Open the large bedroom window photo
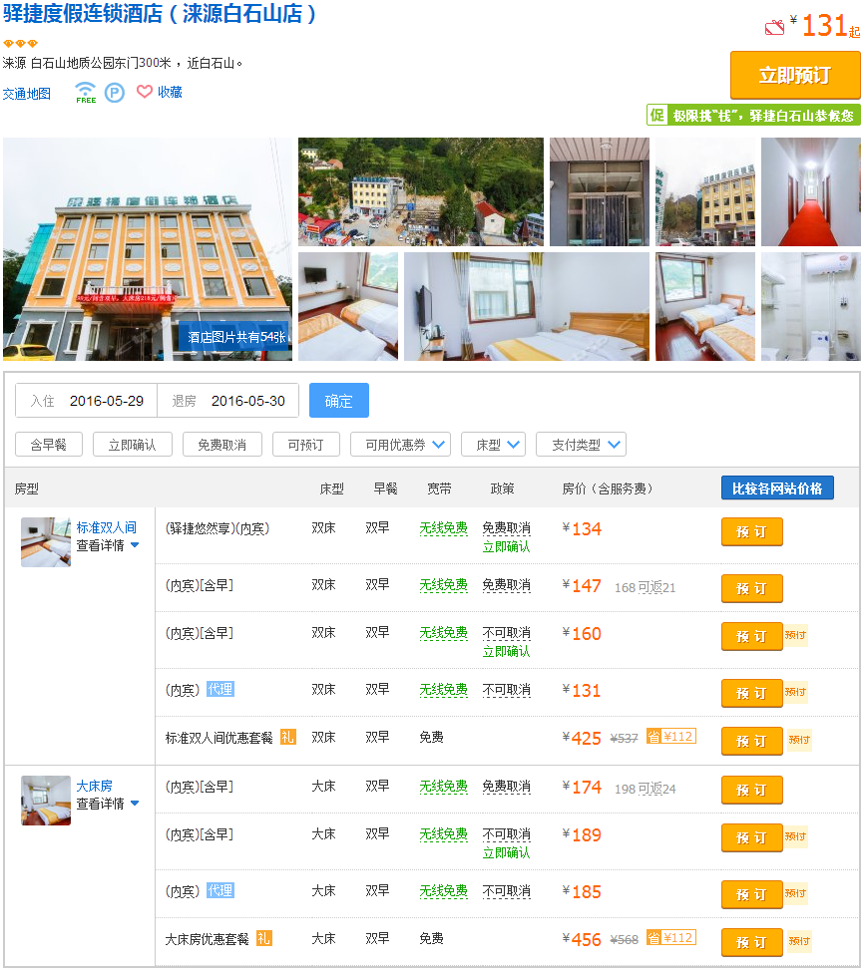 pyautogui.click(x=527, y=306)
